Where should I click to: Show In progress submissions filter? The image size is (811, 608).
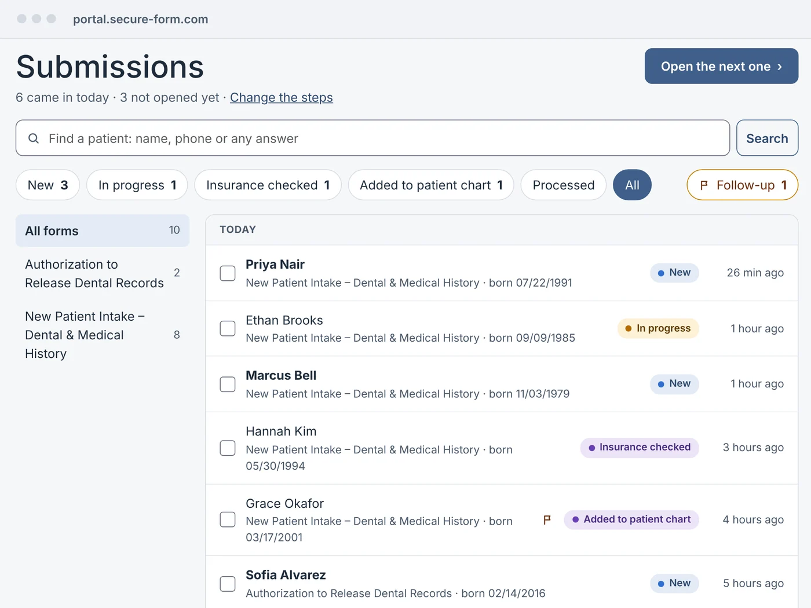point(137,185)
